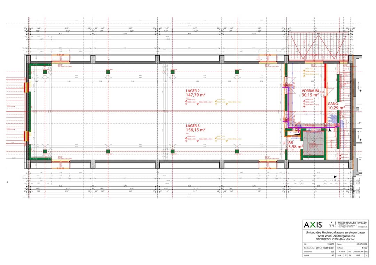Click the LAGER 2 room label

coord(195,93)
